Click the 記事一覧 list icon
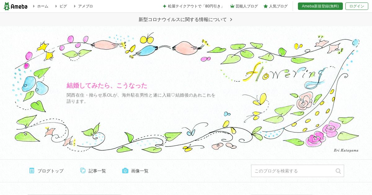The image size is (372, 195). coord(83,171)
